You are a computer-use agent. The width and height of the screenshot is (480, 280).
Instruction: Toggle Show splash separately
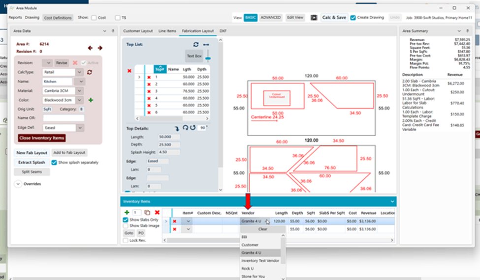pos(54,163)
